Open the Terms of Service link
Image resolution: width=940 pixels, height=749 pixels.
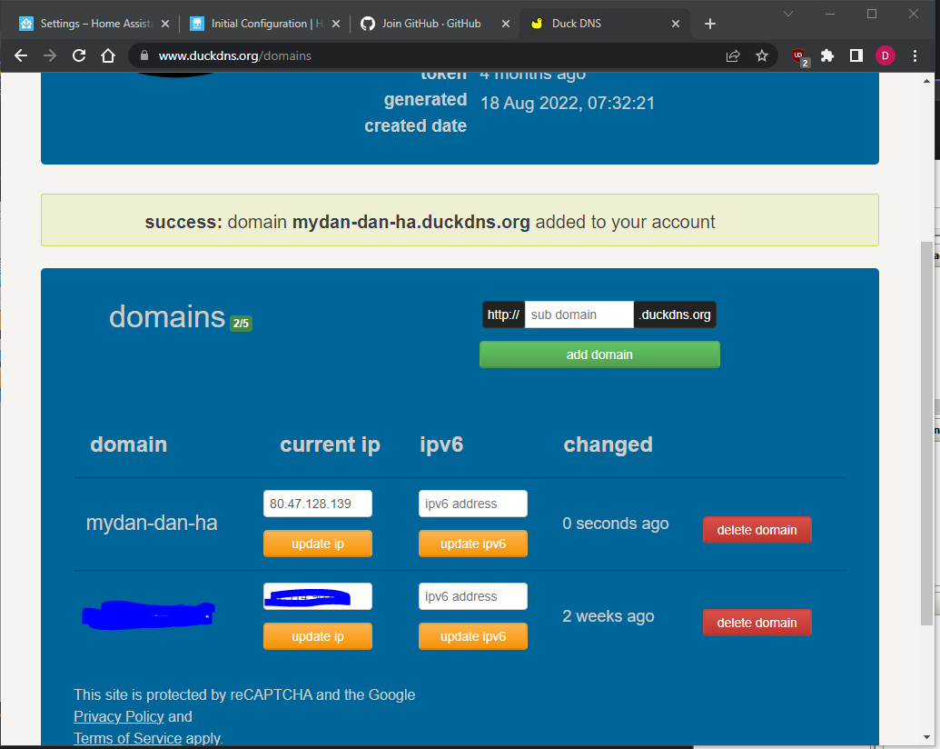tap(128, 738)
